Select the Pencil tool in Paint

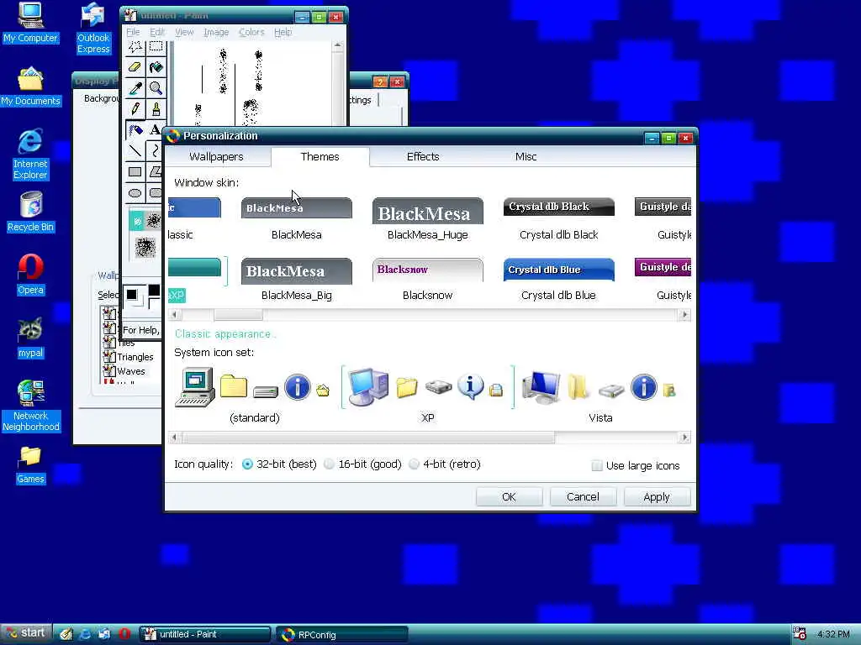(x=135, y=109)
